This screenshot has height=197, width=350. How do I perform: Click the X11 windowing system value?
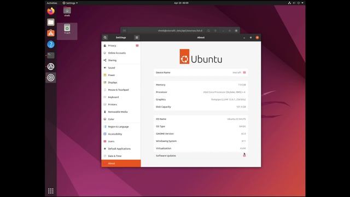click(243, 141)
